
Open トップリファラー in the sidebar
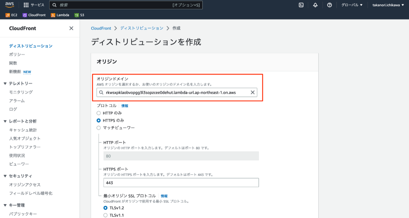pos(25,147)
